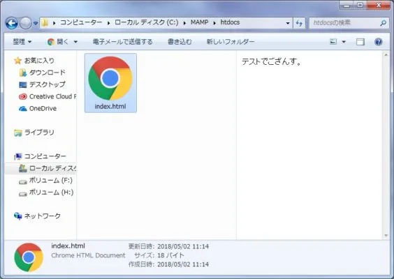The width and height of the screenshot is (394, 279).
Task: Click 電子メールで送信する in the toolbar
Action: tap(123, 42)
